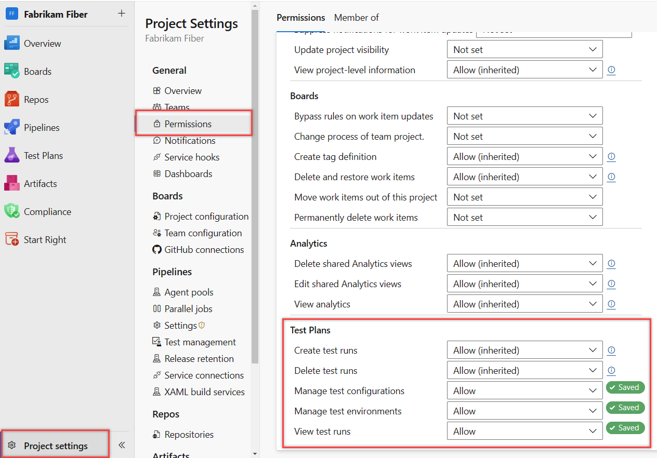Click info icon for Delete and restore work items

[x=611, y=177]
